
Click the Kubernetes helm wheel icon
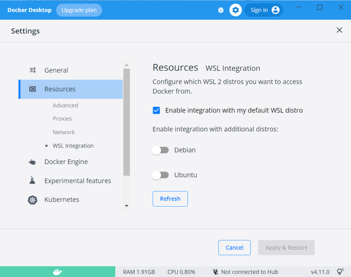click(x=33, y=200)
